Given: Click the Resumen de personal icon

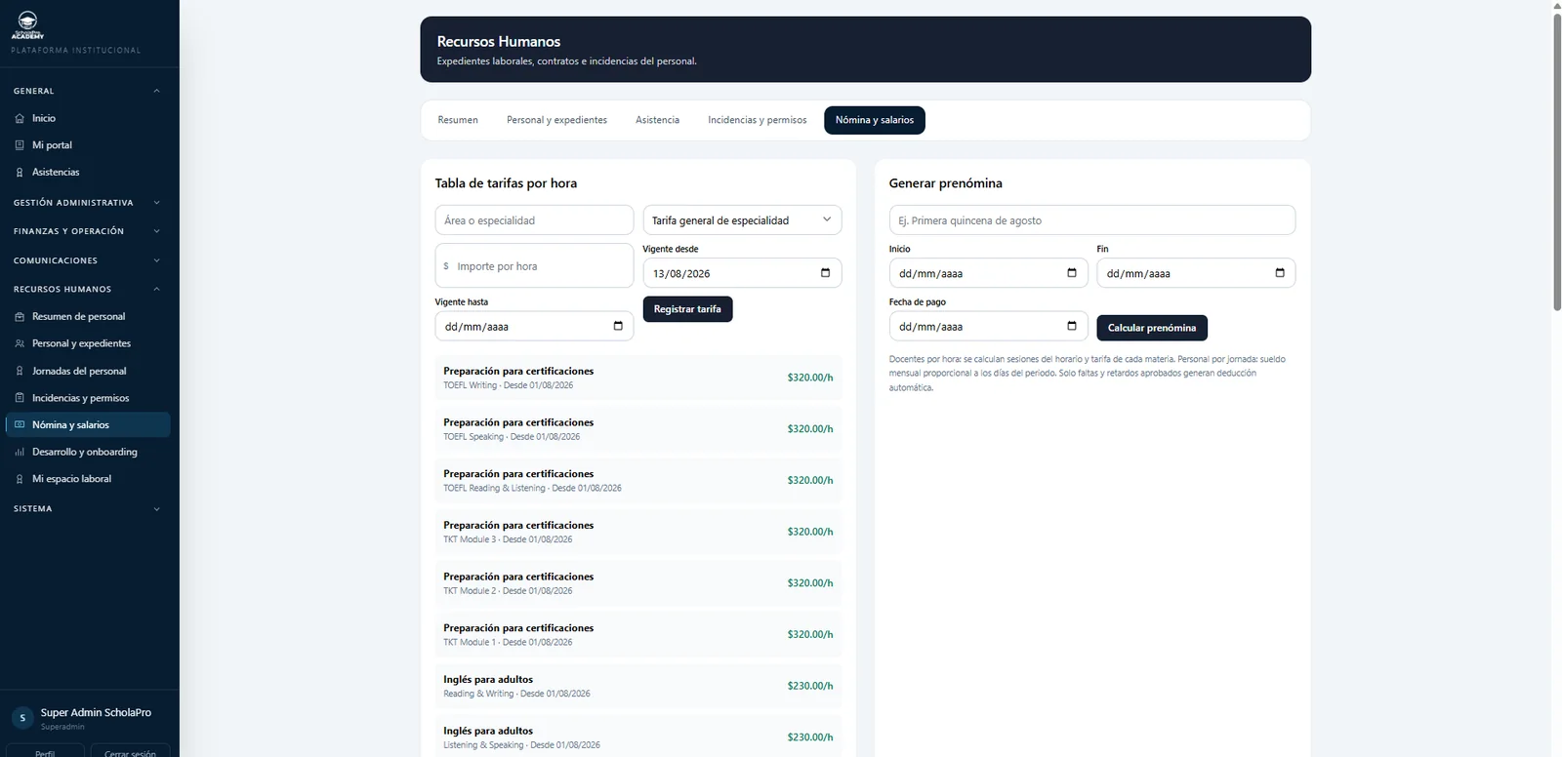Looking at the screenshot, I should click(x=20, y=317).
